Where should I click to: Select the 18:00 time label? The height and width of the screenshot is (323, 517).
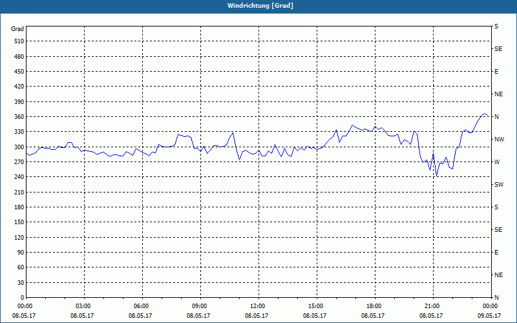(x=374, y=306)
